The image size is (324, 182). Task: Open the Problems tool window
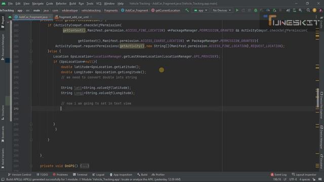tap(60, 174)
